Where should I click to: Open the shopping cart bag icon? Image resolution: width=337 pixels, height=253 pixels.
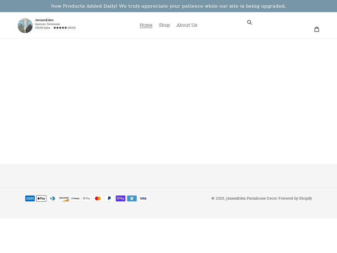point(317,29)
